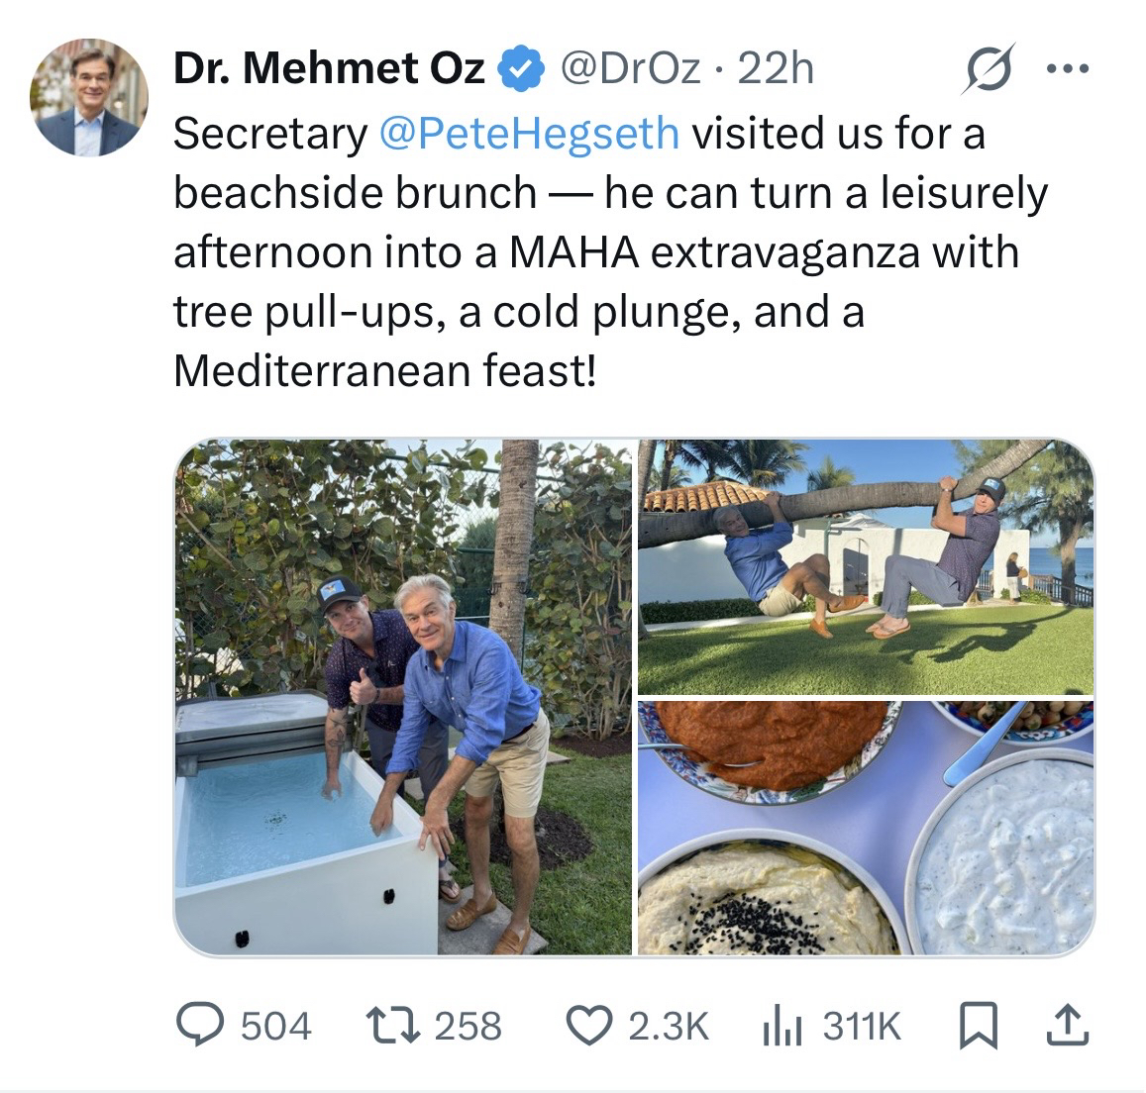Click the post text about beachside brunch

point(594,252)
